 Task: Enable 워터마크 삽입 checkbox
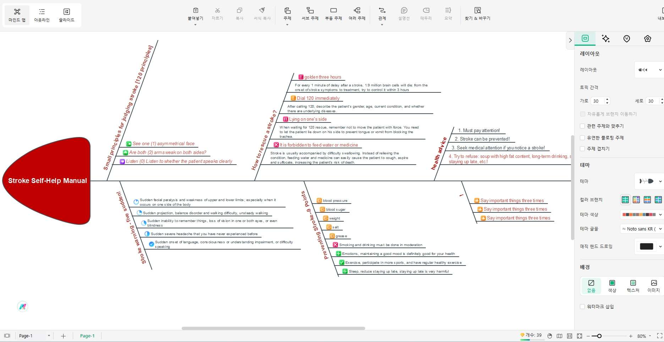coord(582,307)
